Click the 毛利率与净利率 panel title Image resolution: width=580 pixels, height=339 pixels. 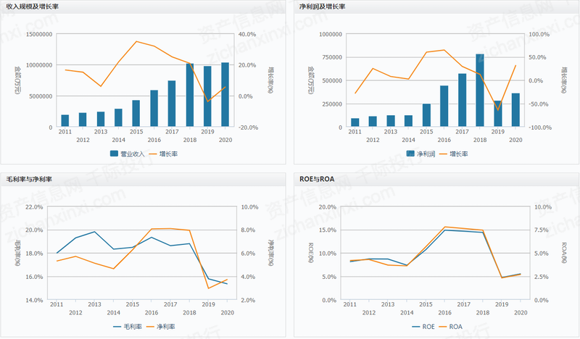coord(29,179)
